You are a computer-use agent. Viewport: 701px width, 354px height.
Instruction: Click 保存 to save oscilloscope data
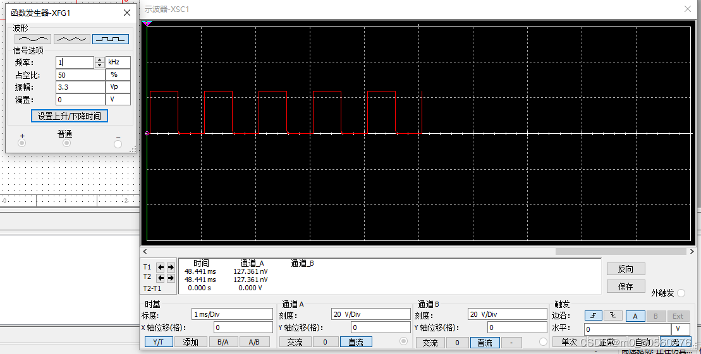625,286
